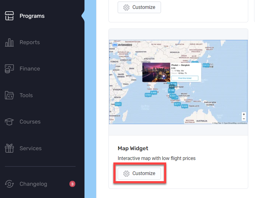Click Find this ticket button on map popup

pyautogui.click(x=185, y=78)
